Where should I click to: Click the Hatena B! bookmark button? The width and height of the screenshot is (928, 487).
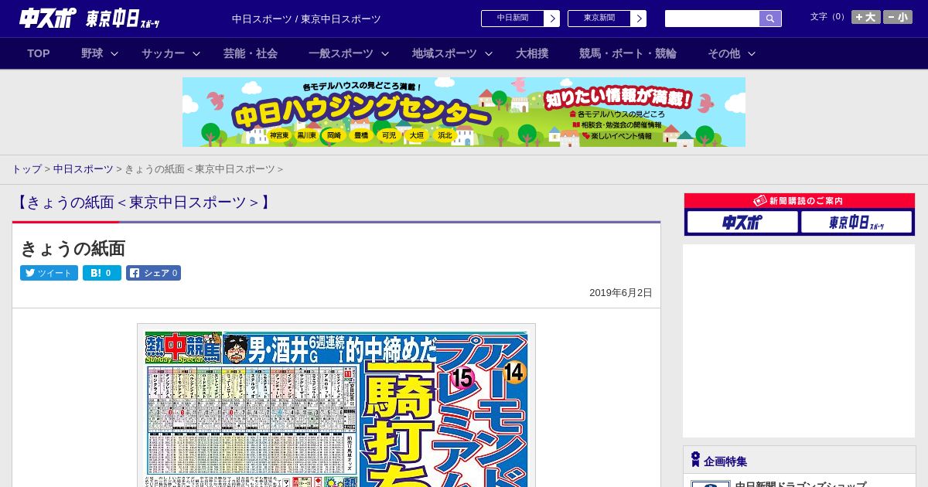coord(102,273)
